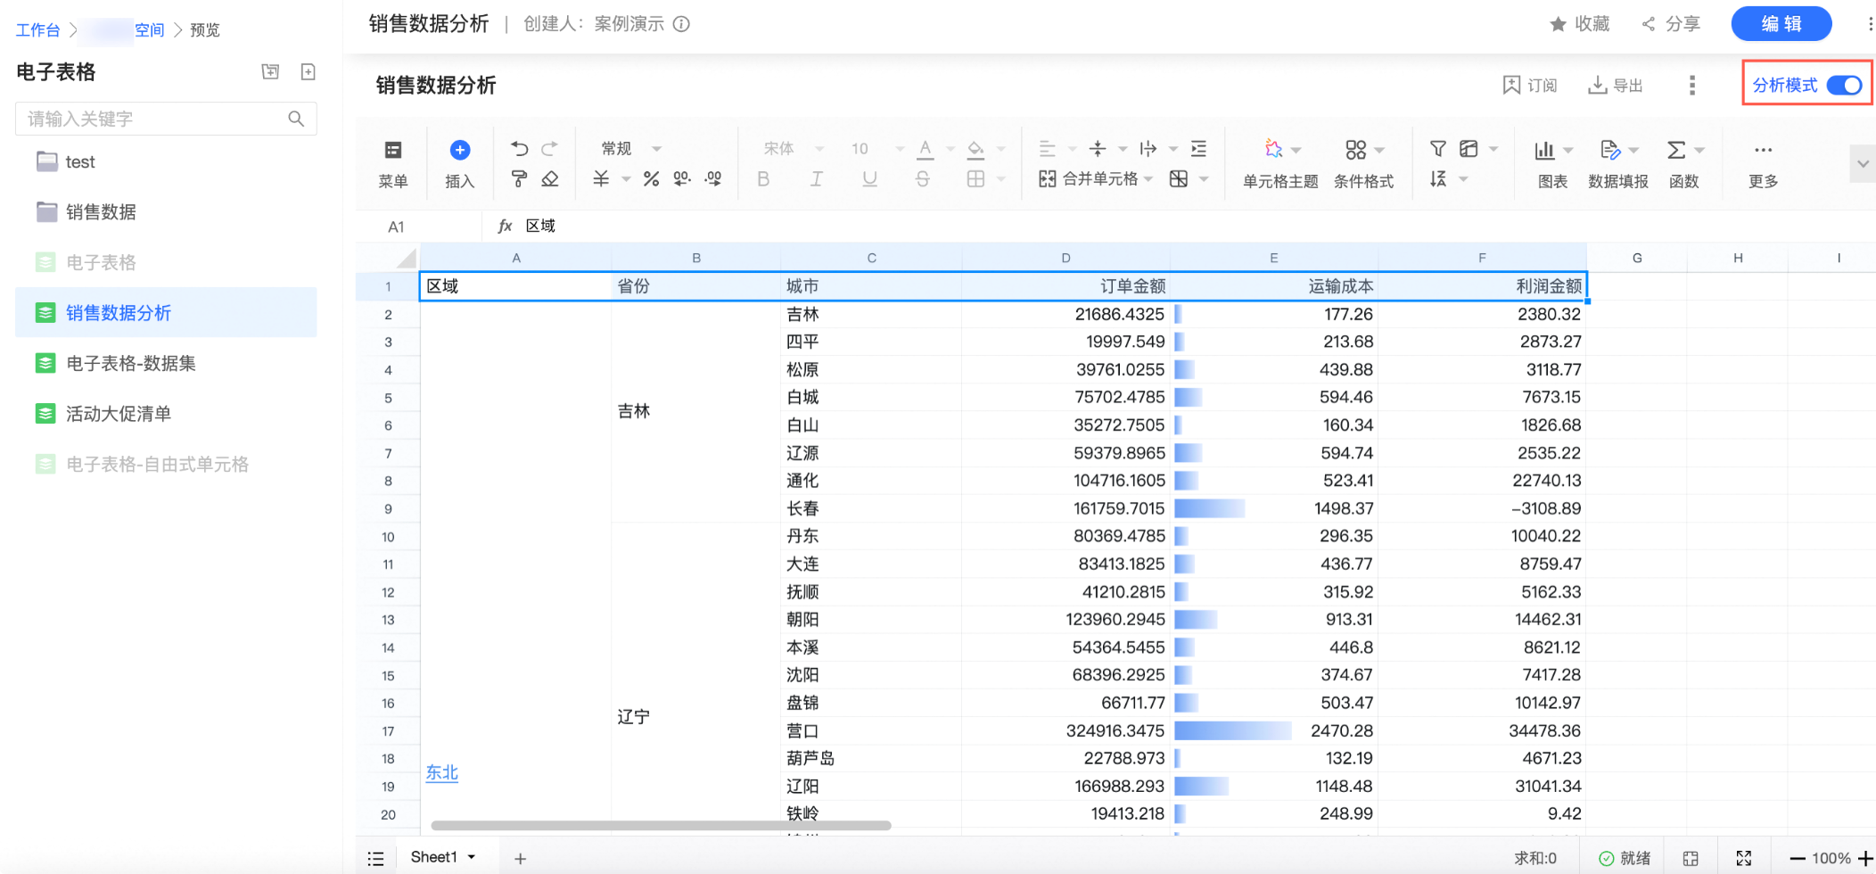
Task: Click the 请输入关键字 search field
Action: point(166,119)
